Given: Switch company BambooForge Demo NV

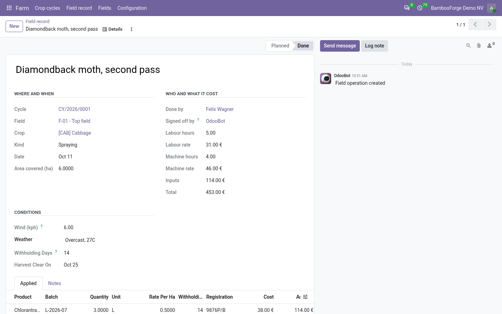Looking at the screenshot, I should tap(457, 8).
